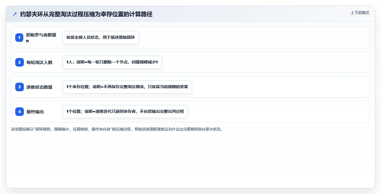
Task: Click the step 3 number badge
Action: [20, 87]
